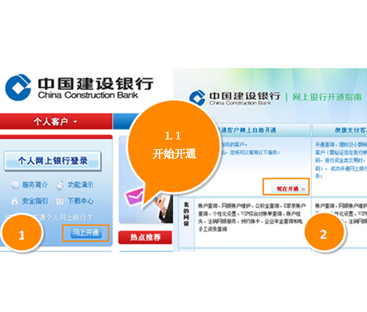Open the 功能演示 feature demo mouse icon
Image resolution: width=367 pixels, height=312 pixels.
coord(60,185)
